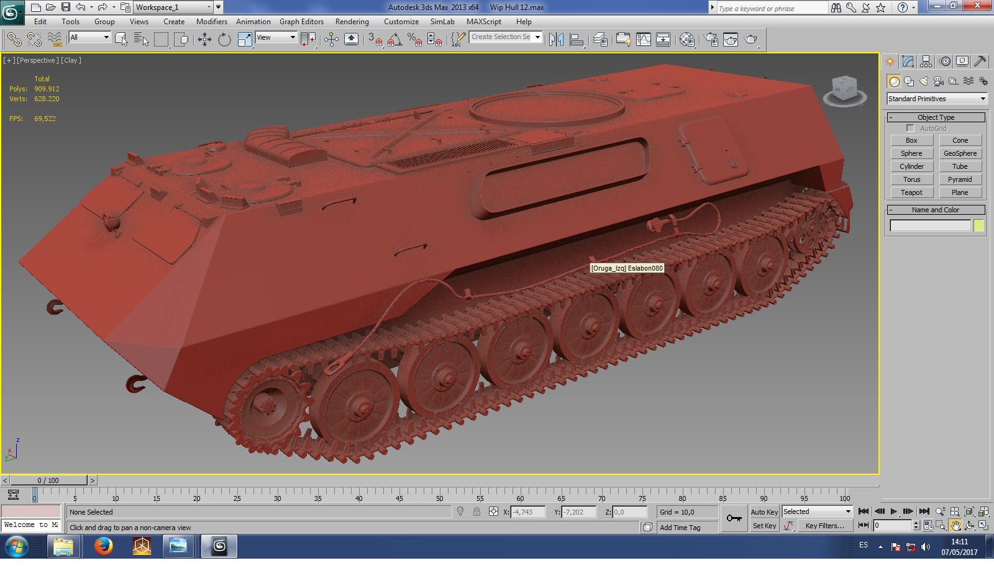Select Lights creation category
Viewport: 994px width, 581px height.
click(x=924, y=81)
